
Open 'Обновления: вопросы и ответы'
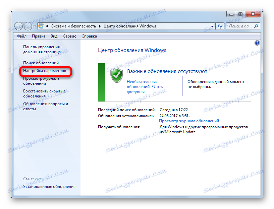point(46,106)
